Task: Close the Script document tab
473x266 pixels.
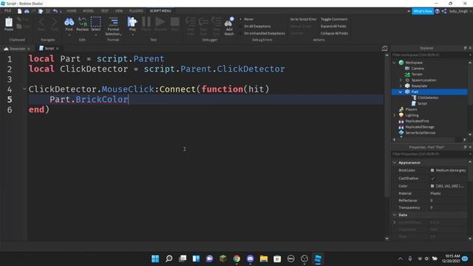Action: (x=58, y=49)
